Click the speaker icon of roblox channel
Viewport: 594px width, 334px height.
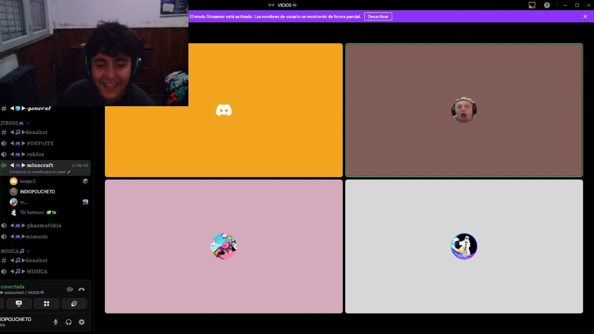coord(4,154)
